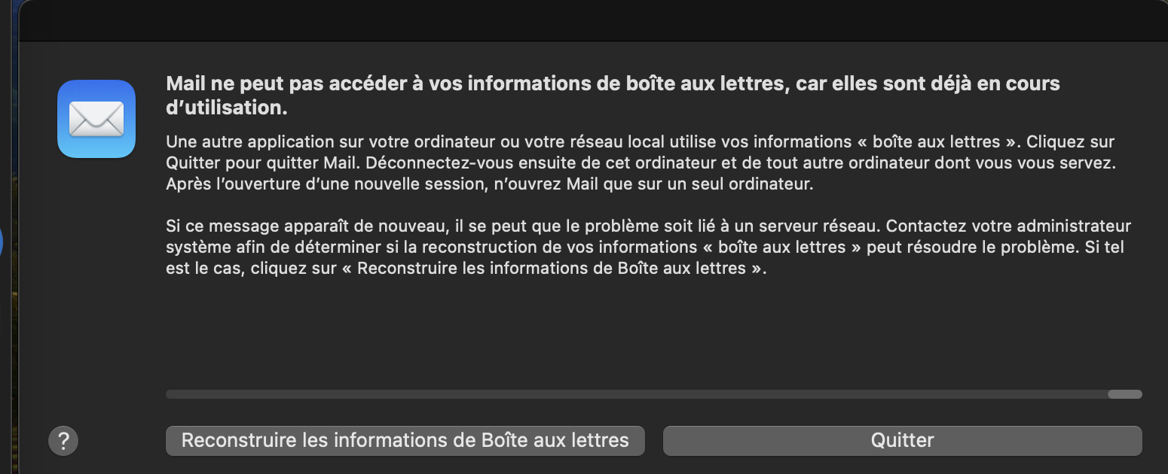This screenshot has width=1168, height=474.
Task: Click the lighter segment ending the progress bar
Action: pyautogui.click(x=1125, y=394)
